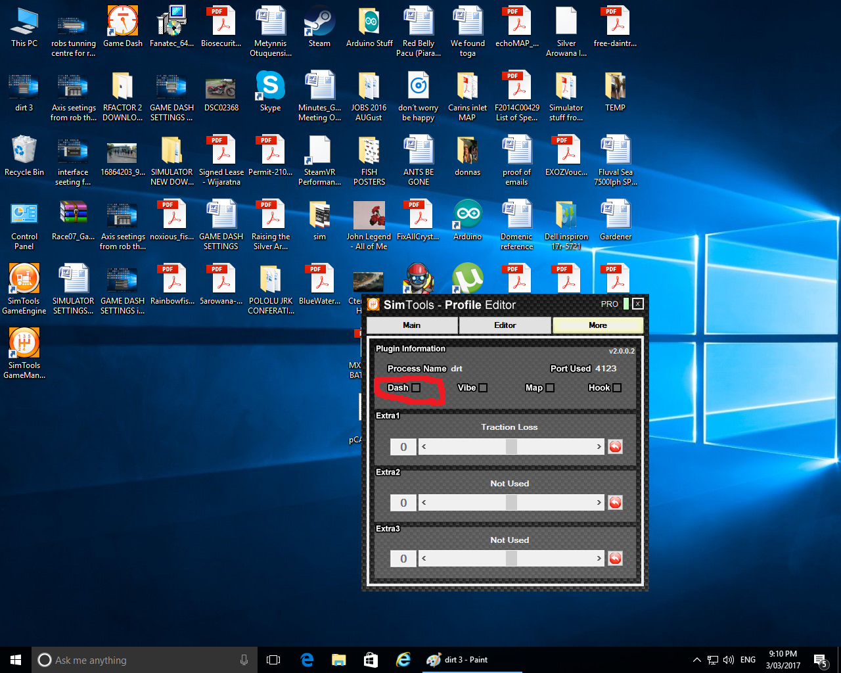The width and height of the screenshot is (841, 673).
Task: Open SimTools GameEngine desktop shortcut
Action: click(24, 279)
